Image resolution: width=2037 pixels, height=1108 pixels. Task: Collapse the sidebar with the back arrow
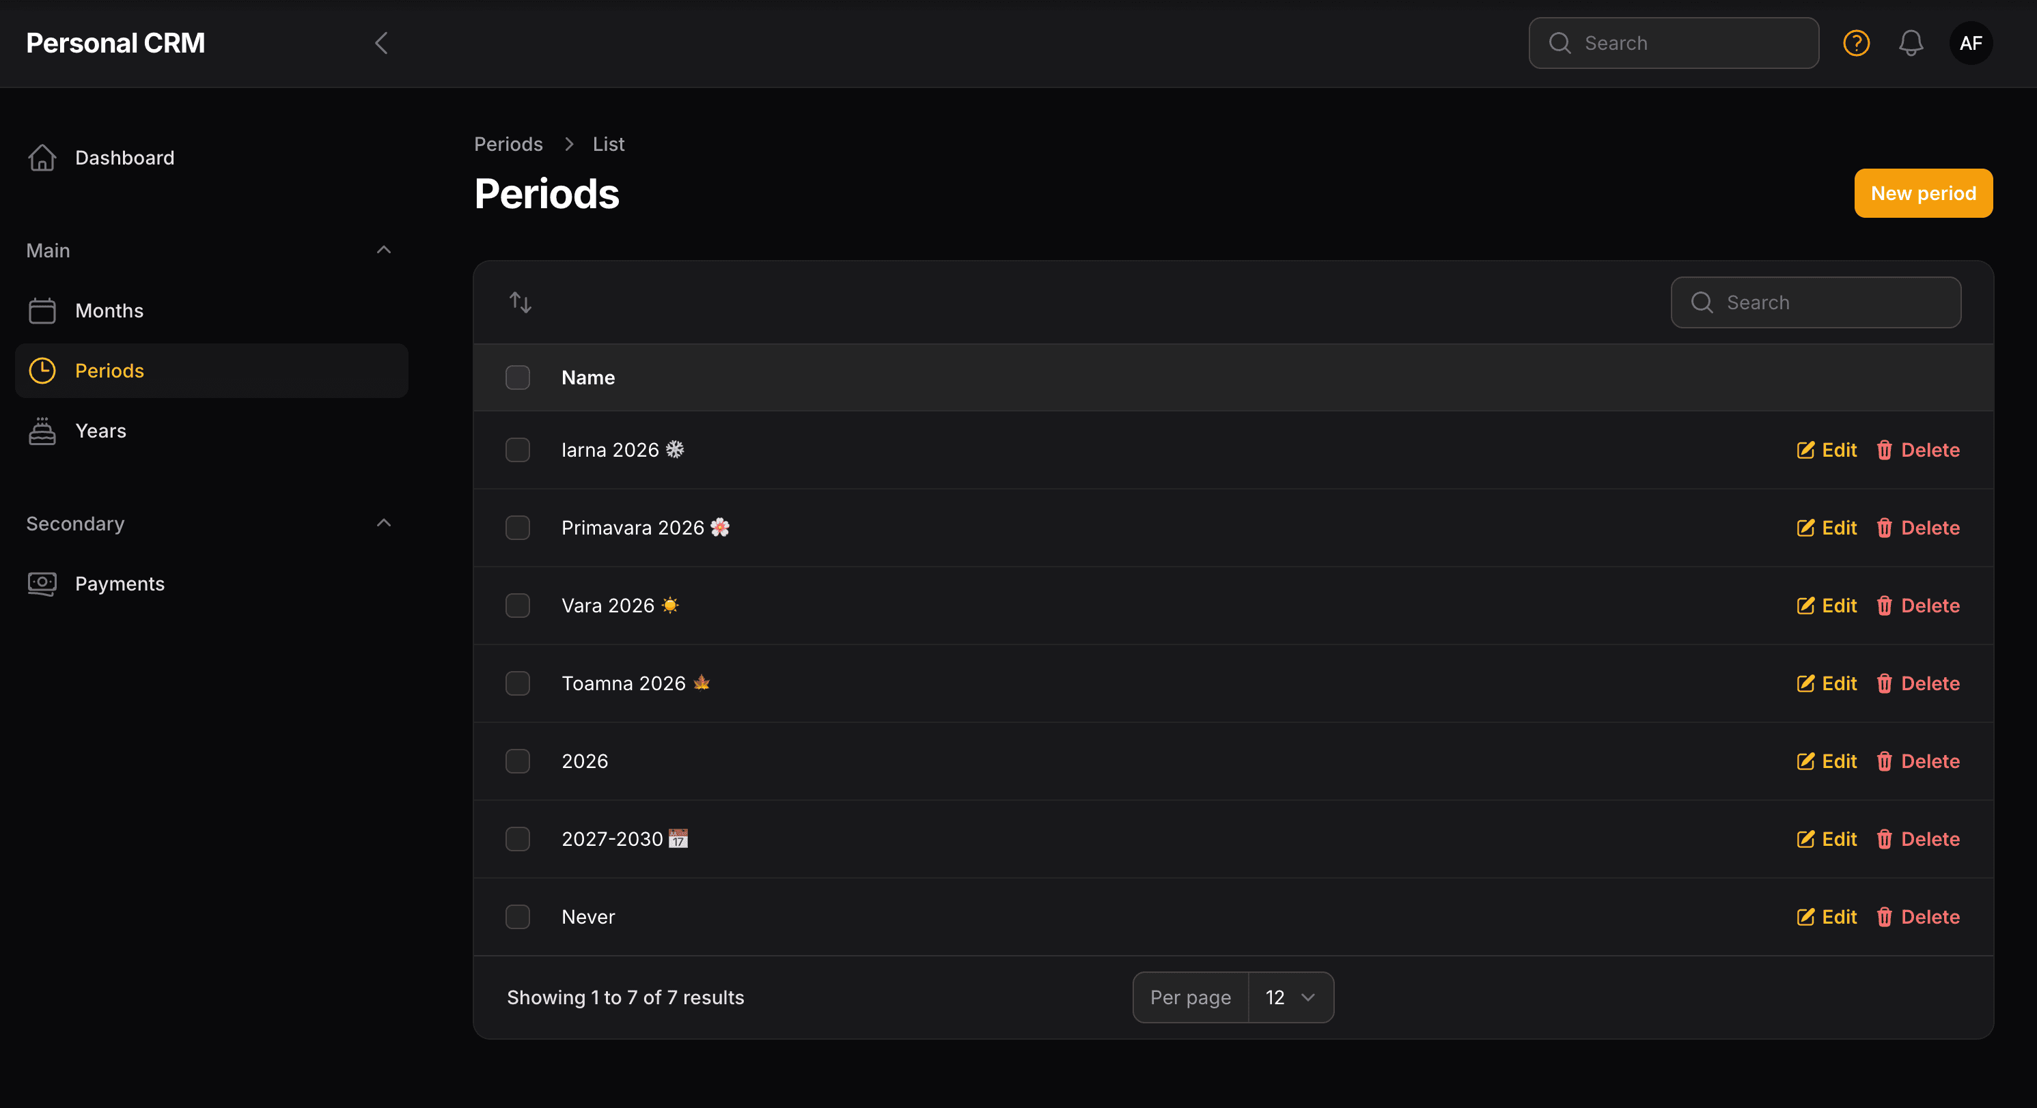point(381,43)
